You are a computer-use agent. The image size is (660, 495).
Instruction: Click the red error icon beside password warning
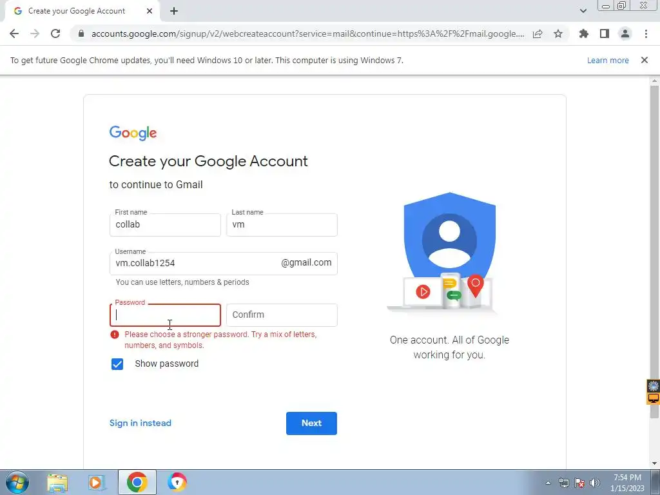click(x=115, y=335)
